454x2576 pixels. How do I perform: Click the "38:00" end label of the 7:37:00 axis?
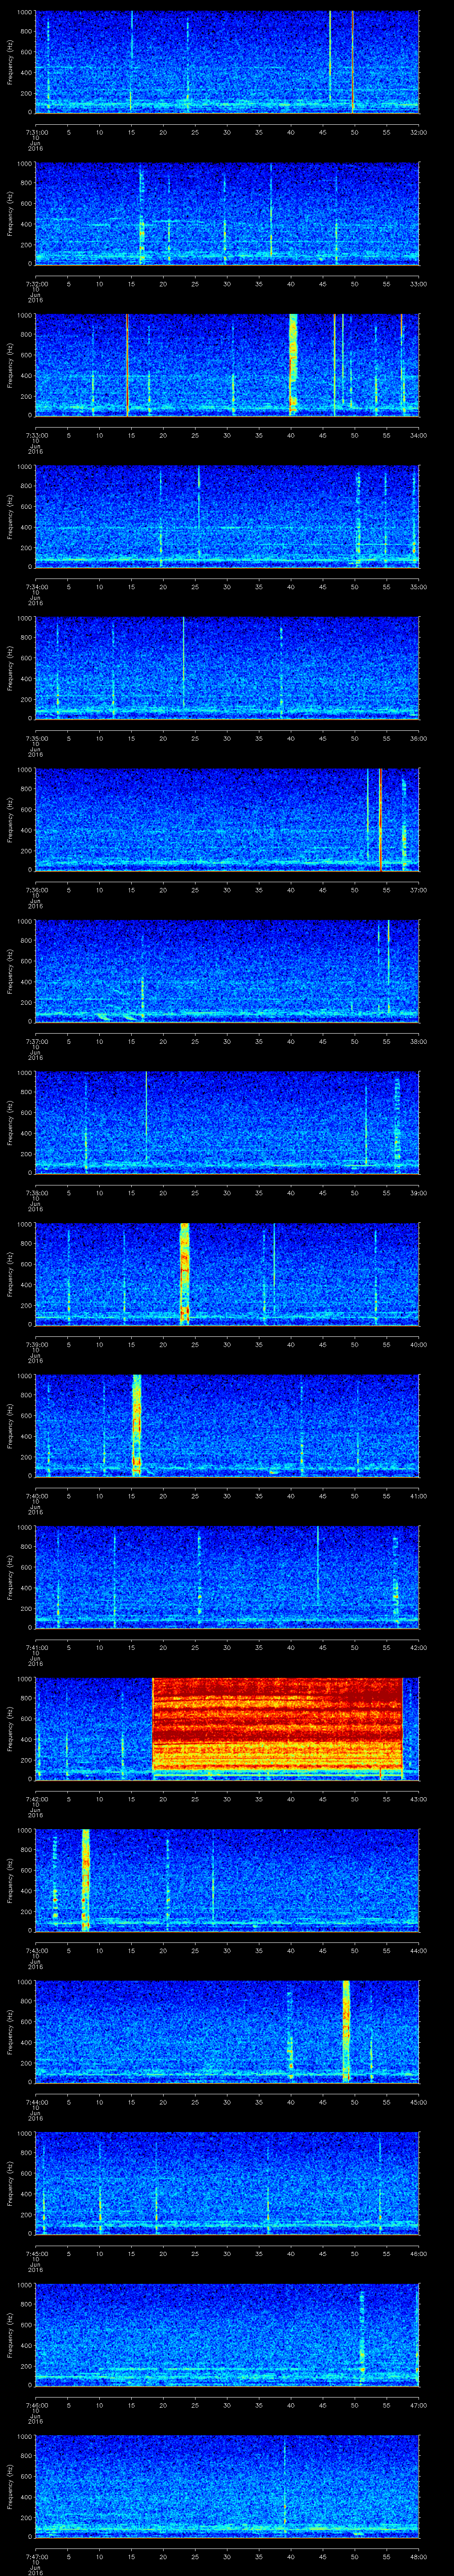418,1041
